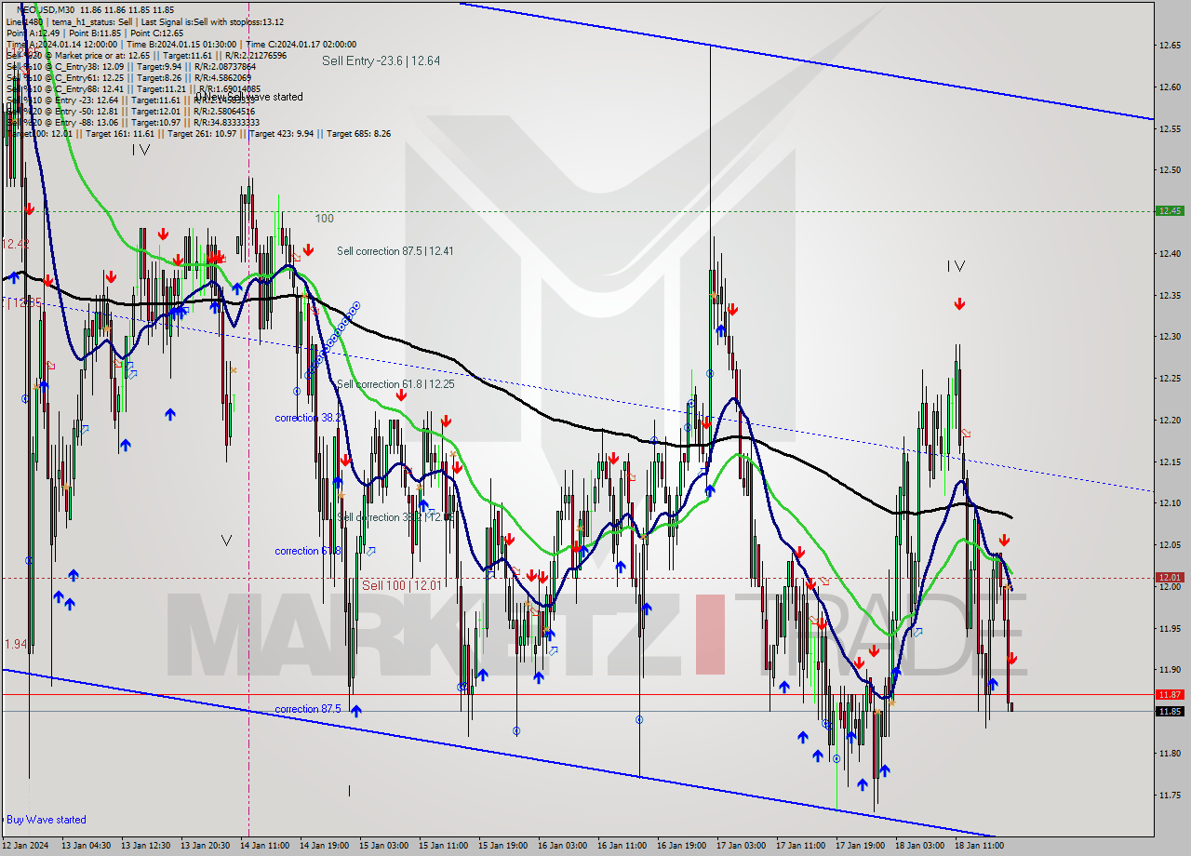Click the '0 New Sell wave started' label
Image resolution: width=1191 pixels, height=856 pixels.
pyautogui.click(x=248, y=97)
